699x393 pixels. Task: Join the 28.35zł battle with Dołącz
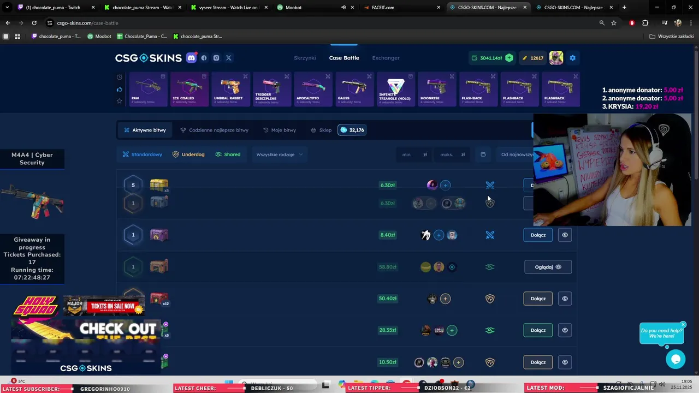click(538, 330)
